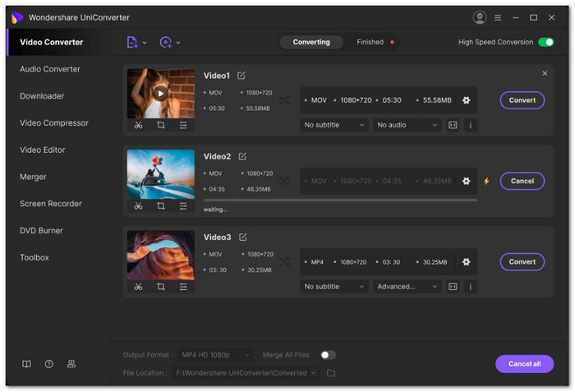
Task: Open output settings gear for Video1
Action: tap(466, 100)
